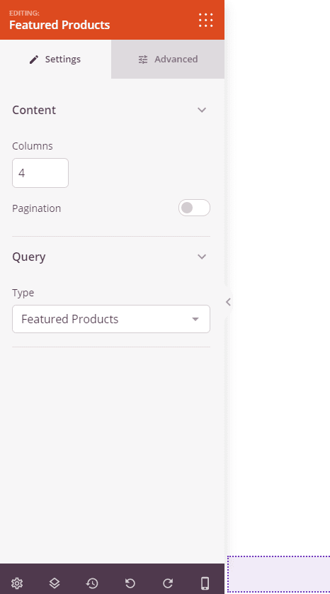The width and height of the screenshot is (330, 594).
Task: Open the blocks grid icon in header
Action: click(x=206, y=20)
